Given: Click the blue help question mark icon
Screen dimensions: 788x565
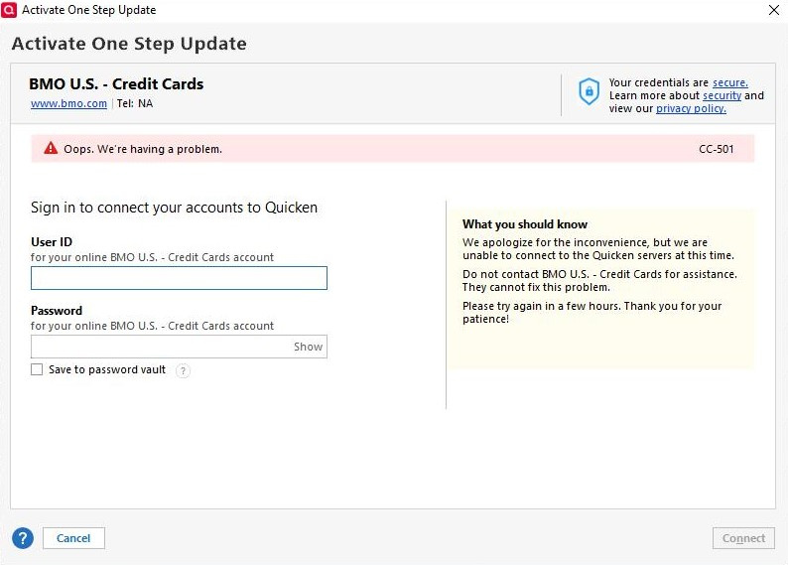Looking at the screenshot, I should [x=23, y=538].
